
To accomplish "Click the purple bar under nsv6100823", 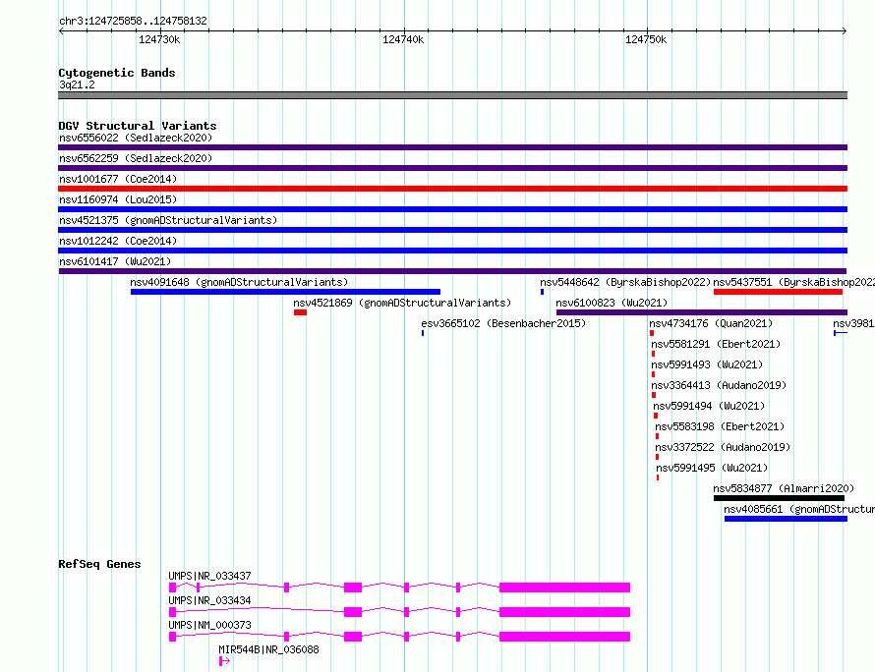I will coord(701,312).
